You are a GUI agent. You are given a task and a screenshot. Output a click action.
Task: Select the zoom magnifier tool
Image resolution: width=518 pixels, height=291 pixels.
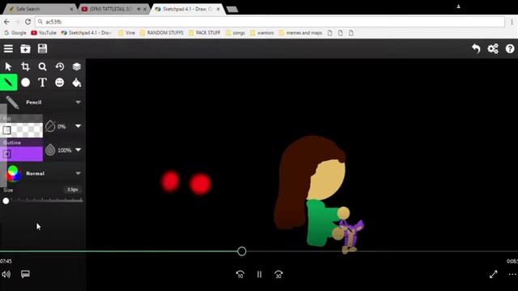42,66
